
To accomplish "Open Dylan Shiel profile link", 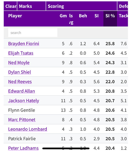I will (x=19, y=72).
